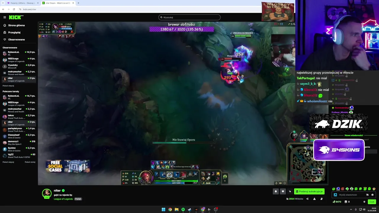Open parisplatynov recommended channel
Image resolution: width=379 pixels, height=213 pixels.
(x=19, y=130)
